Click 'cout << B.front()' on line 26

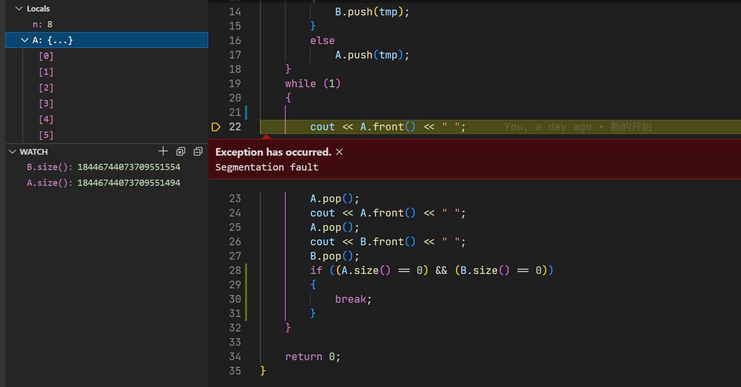[x=363, y=242]
